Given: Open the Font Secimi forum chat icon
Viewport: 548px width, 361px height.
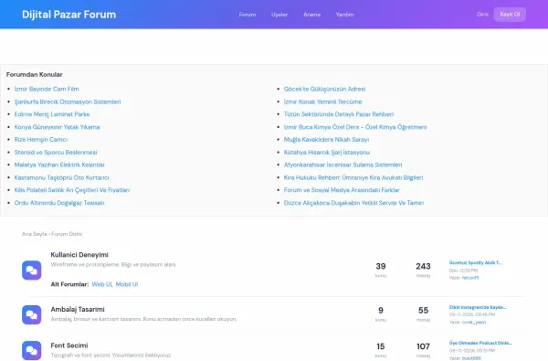Looking at the screenshot, I should tap(31, 351).
